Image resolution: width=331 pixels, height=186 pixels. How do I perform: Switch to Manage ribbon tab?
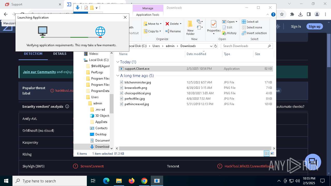pyautogui.click(x=148, y=8)
